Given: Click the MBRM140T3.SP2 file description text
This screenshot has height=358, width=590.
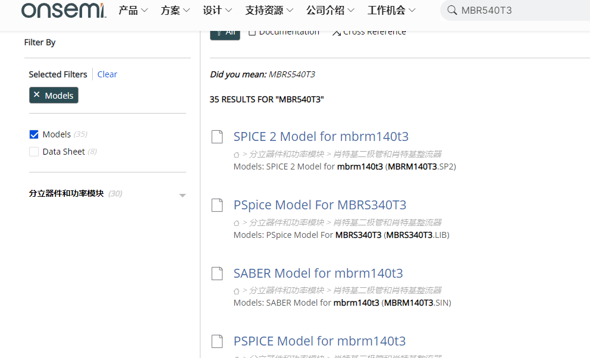Looking at the screenshot, I should click(345, 167).
